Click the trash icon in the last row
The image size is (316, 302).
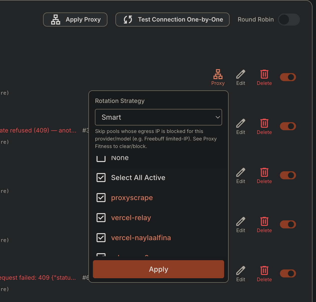pyautogui.click(x=264, y=270)
